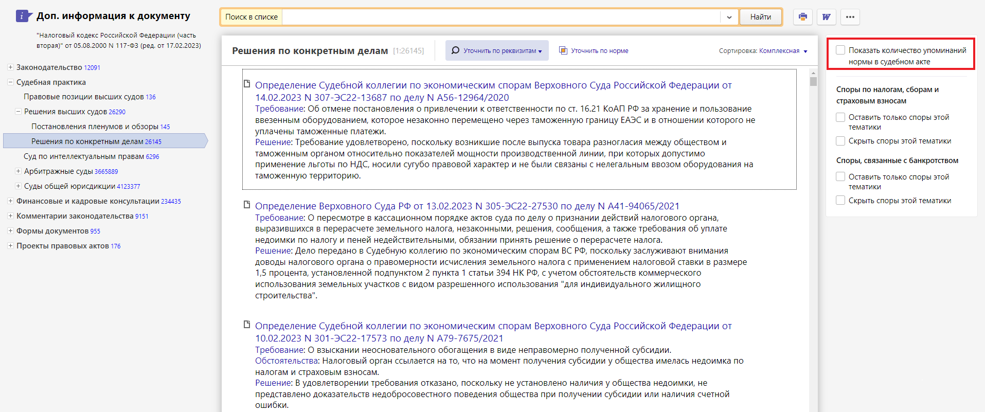Collapse the Судебная практика tree node
This screenshot has height=412, width=985.
coord(10,82)
